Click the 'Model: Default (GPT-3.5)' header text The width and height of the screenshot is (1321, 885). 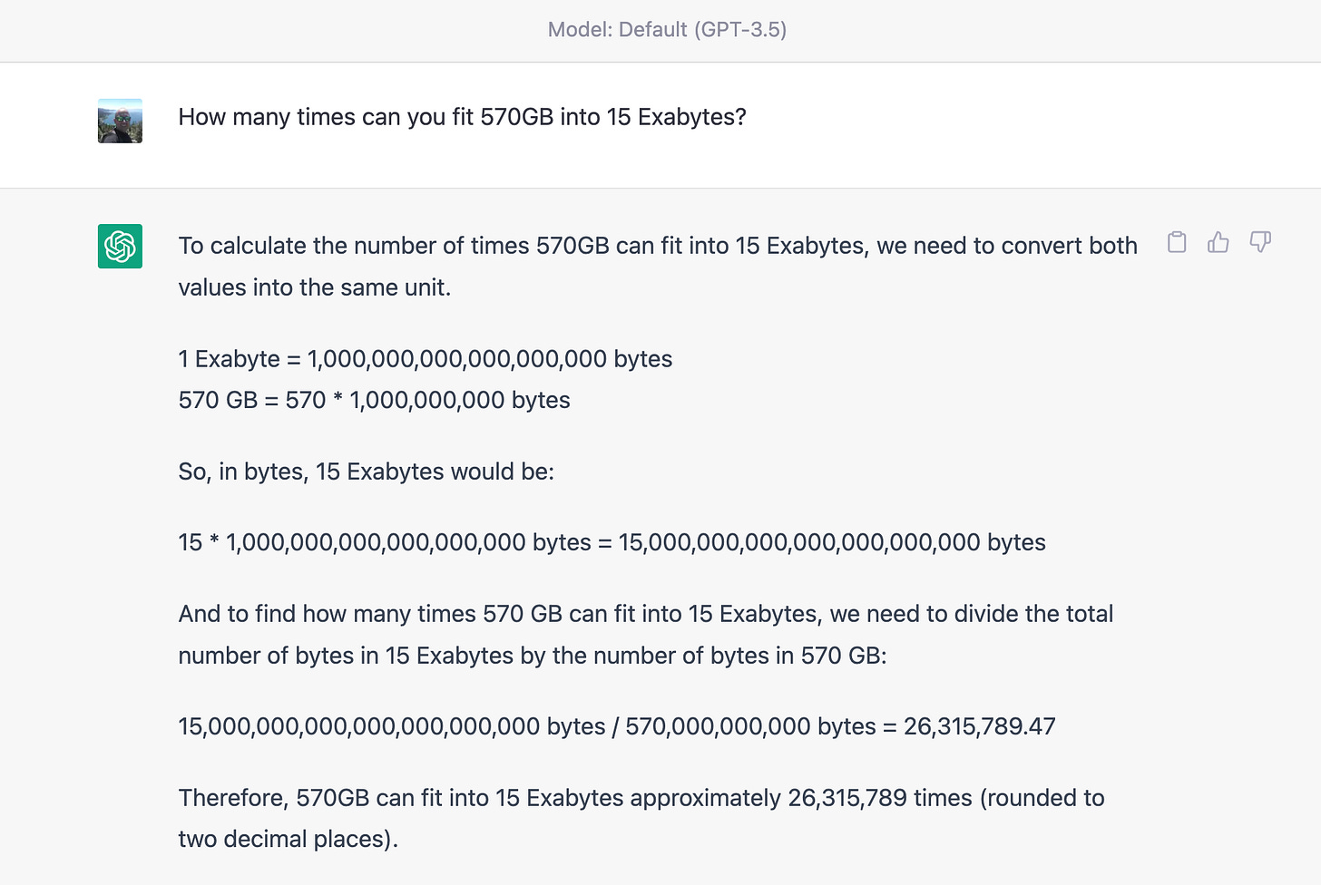point(667,30)
